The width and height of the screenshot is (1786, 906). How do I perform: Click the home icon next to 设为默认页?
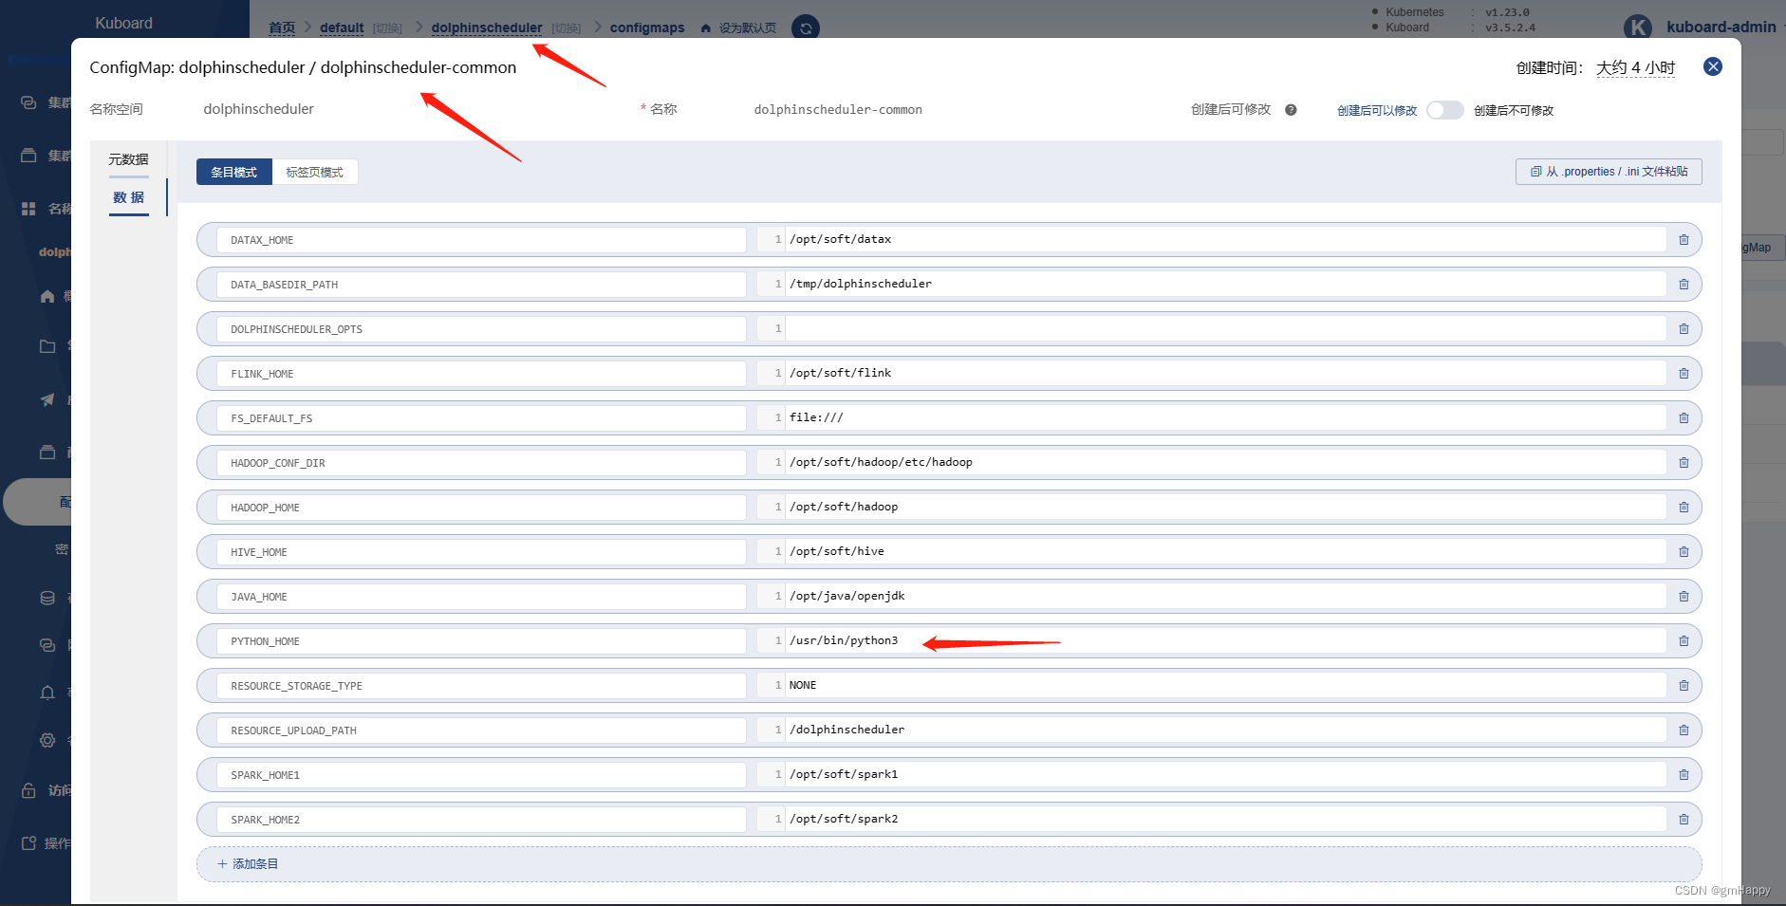click(706, 28)
